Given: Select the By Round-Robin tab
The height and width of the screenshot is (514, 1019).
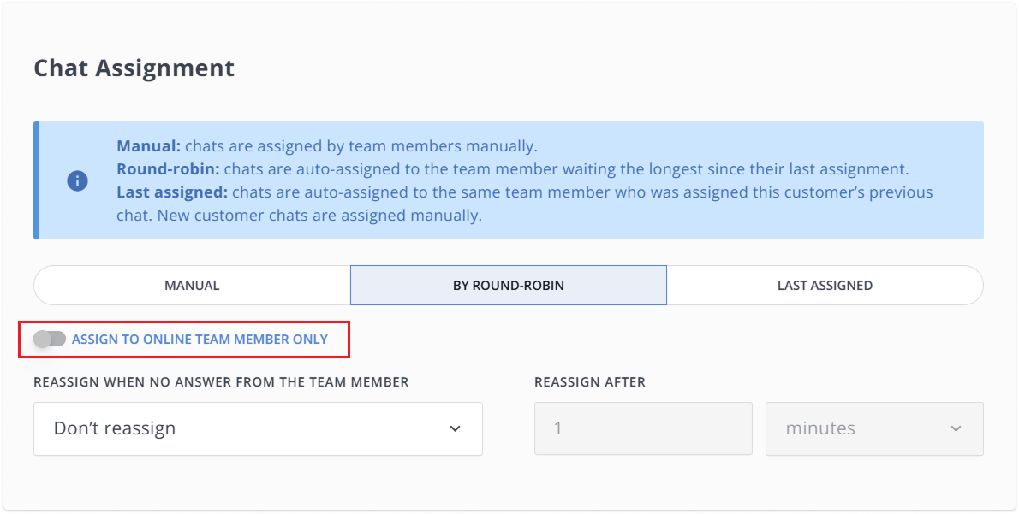Looking at the screenshot, I should tap(508, 285).
